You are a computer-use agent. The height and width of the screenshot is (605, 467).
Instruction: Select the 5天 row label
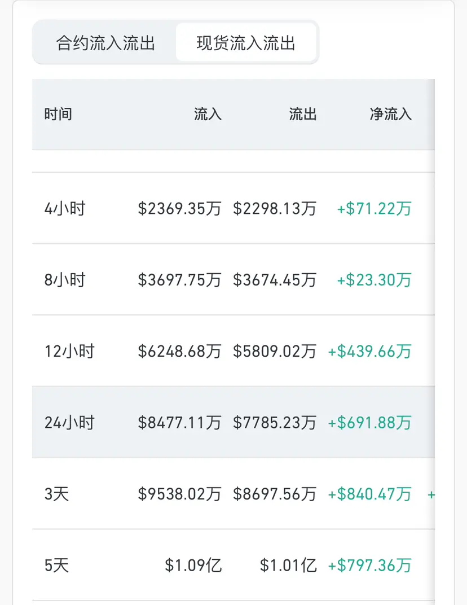(57, 565)
